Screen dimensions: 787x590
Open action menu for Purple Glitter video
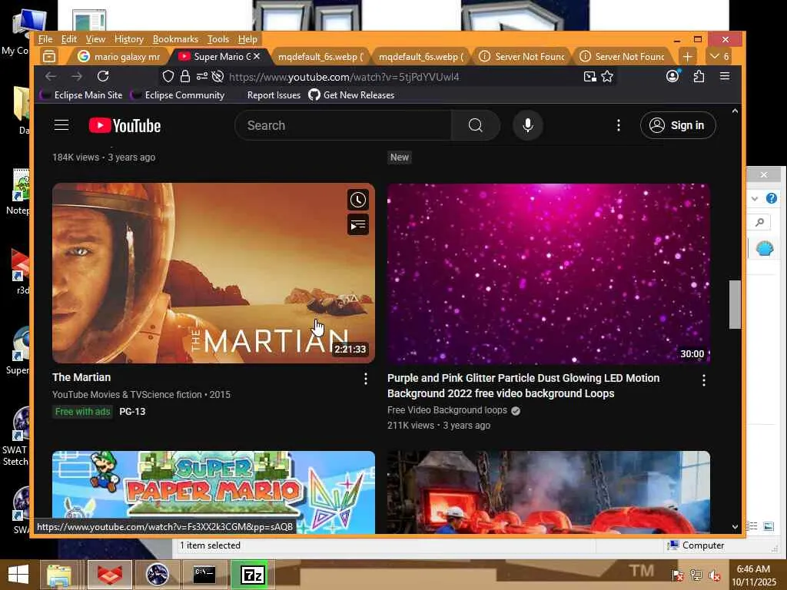704,380
